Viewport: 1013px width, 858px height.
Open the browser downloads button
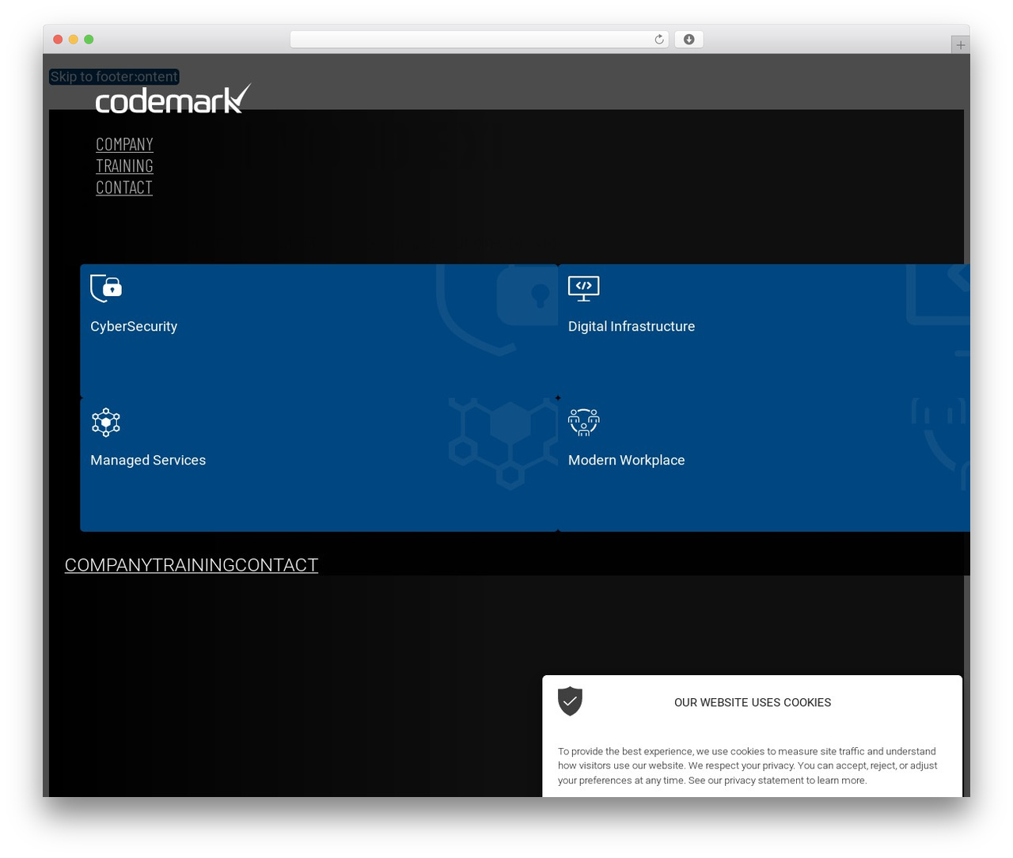pos(689,40)
